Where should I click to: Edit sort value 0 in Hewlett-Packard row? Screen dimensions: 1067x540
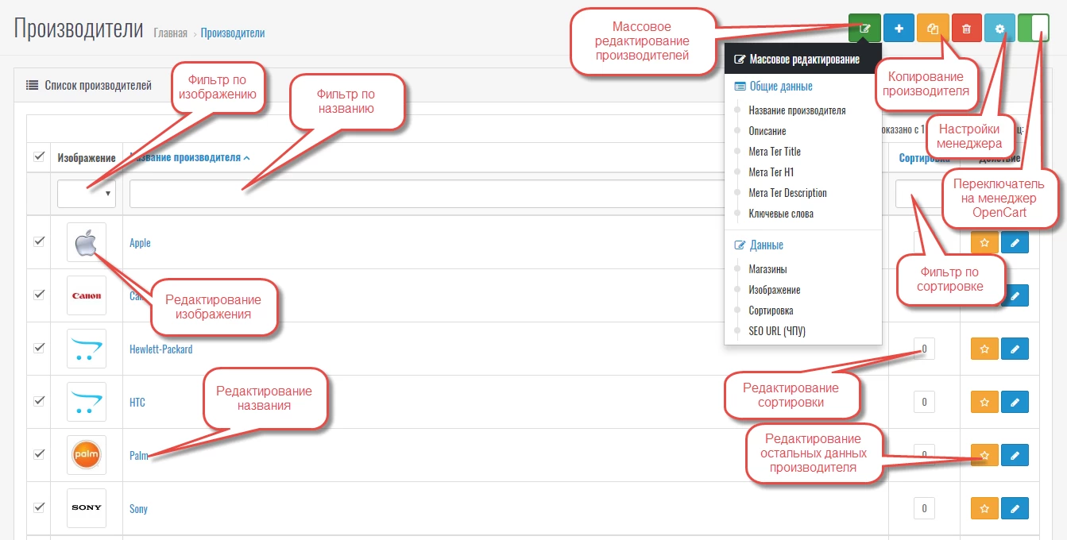pyautogui.click(x=924, y=349)
